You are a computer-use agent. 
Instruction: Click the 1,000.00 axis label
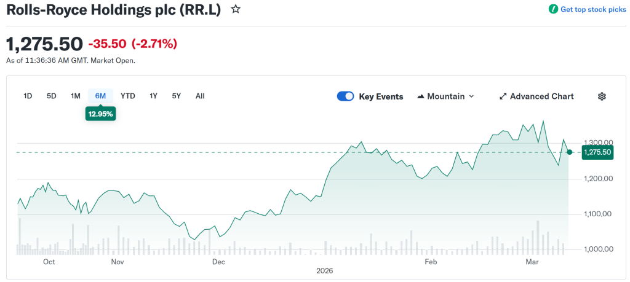(597, 249)
